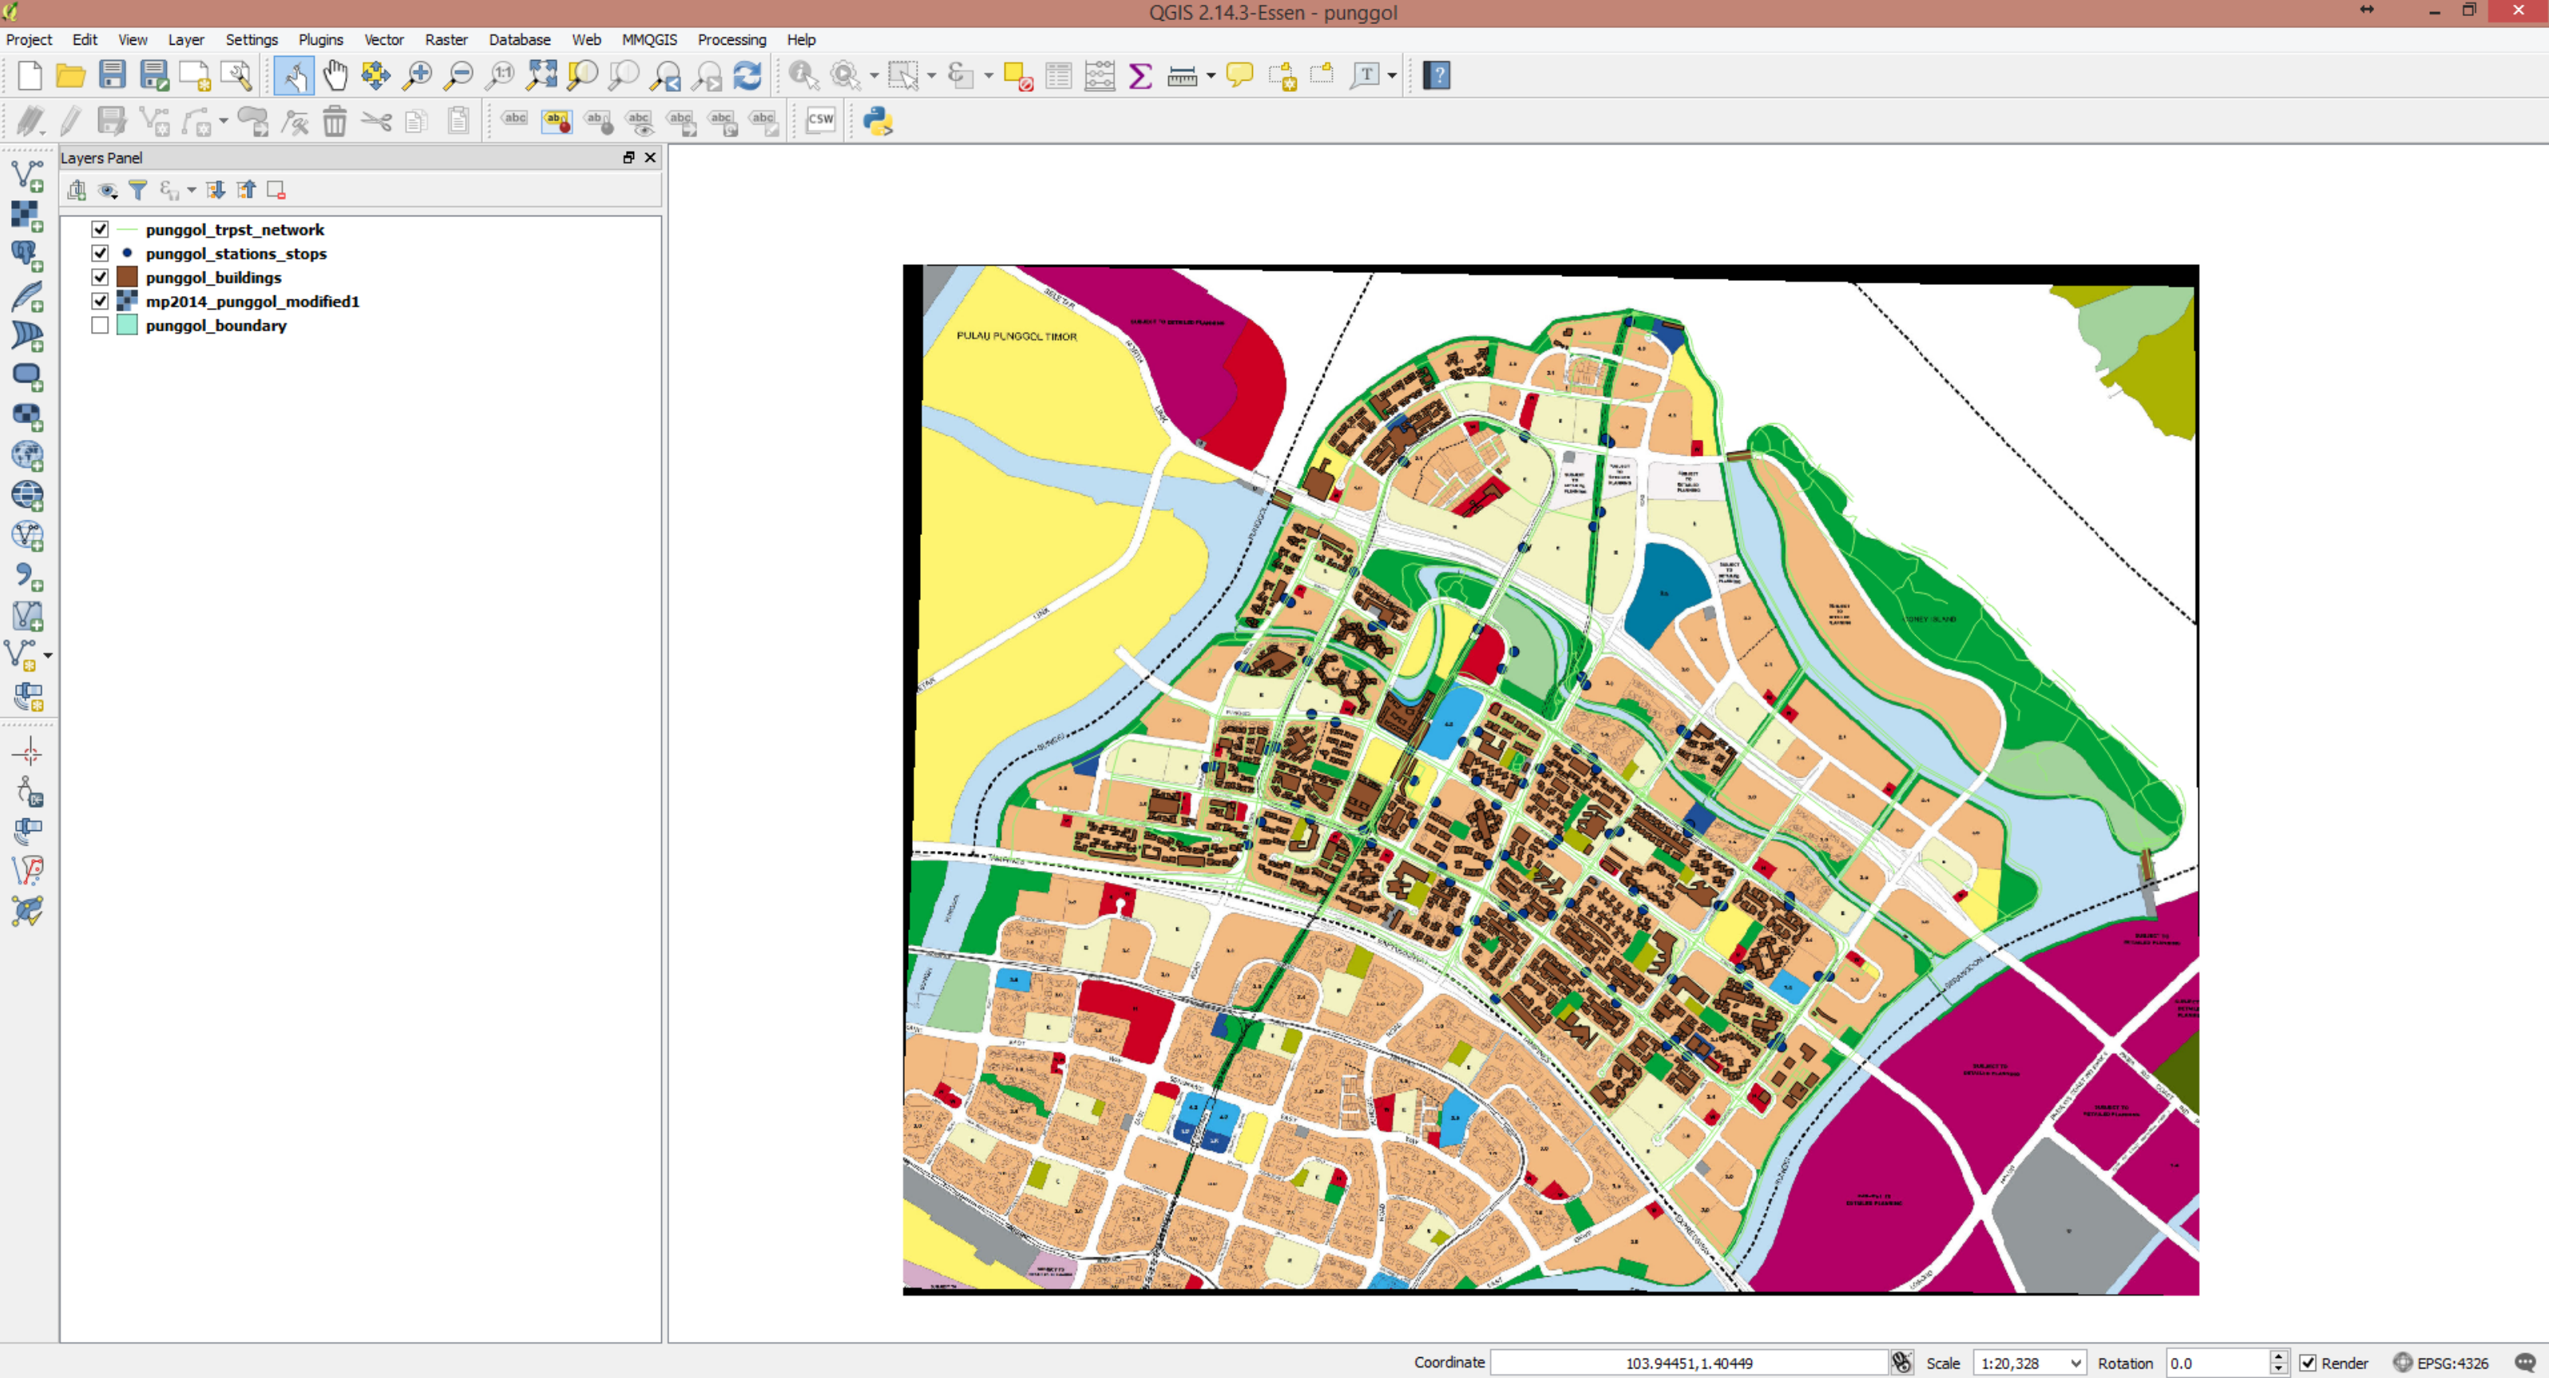Click punggol_buildings brown color swatch
Image resolution: width=2549 pixels, height=1378 pixels.
127,277
